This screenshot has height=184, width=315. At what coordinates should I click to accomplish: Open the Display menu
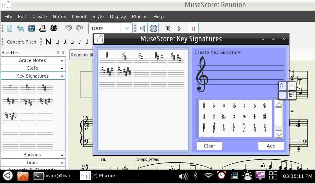pyautogui.click(x=118, y=17)
